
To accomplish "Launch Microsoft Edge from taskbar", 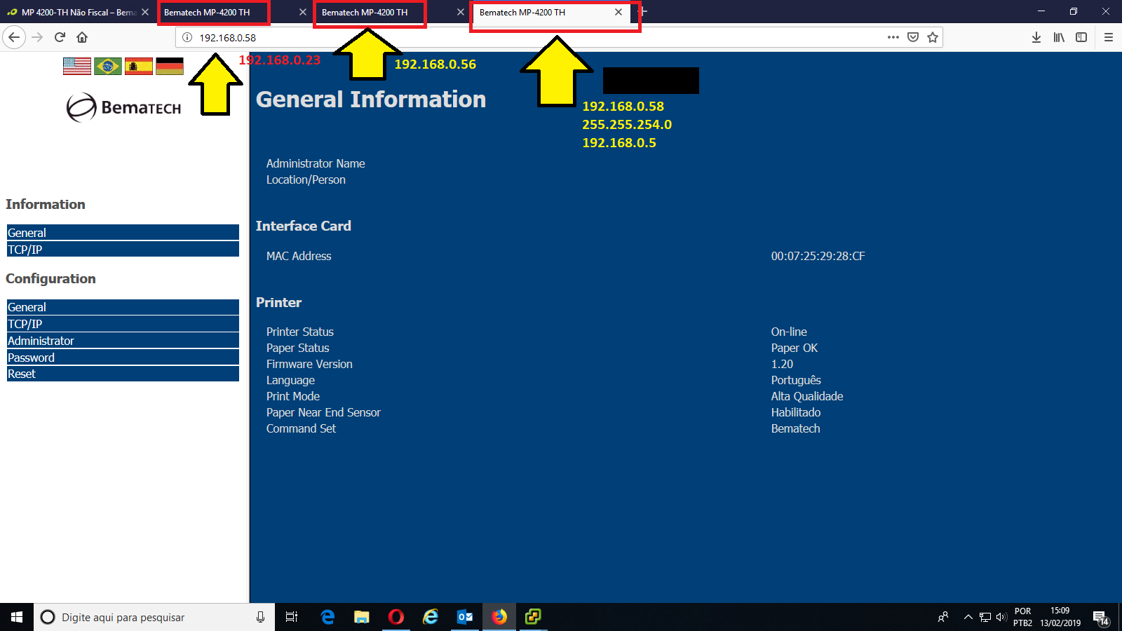I will [x=327, y=617].
